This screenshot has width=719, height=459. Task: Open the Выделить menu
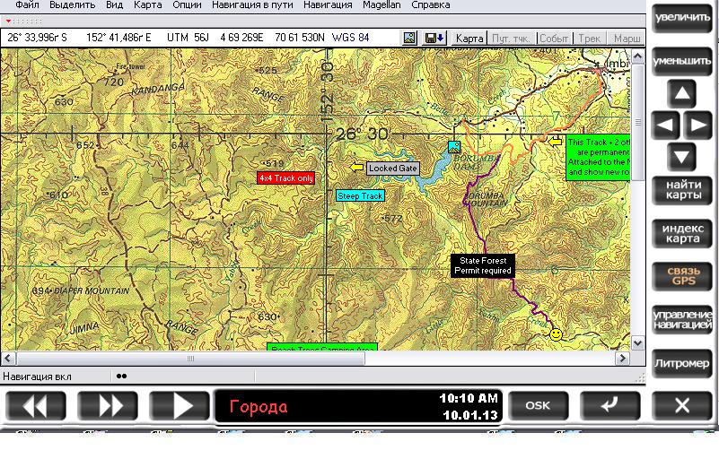(x=73, y=5)
